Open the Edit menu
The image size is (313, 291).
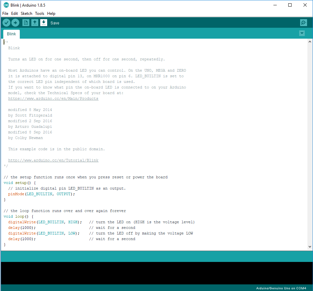point(15,14)
